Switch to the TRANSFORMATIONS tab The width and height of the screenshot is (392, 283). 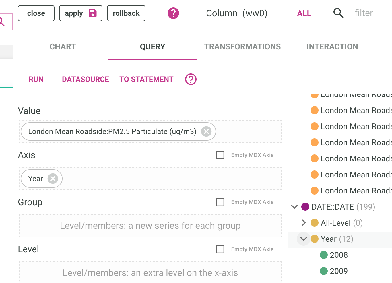[242, 46]
